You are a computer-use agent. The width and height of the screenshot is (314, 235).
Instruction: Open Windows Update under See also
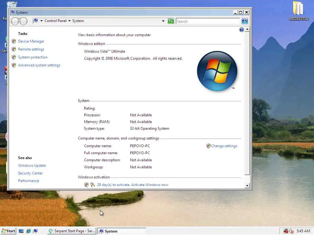click(x=32, y=166)
